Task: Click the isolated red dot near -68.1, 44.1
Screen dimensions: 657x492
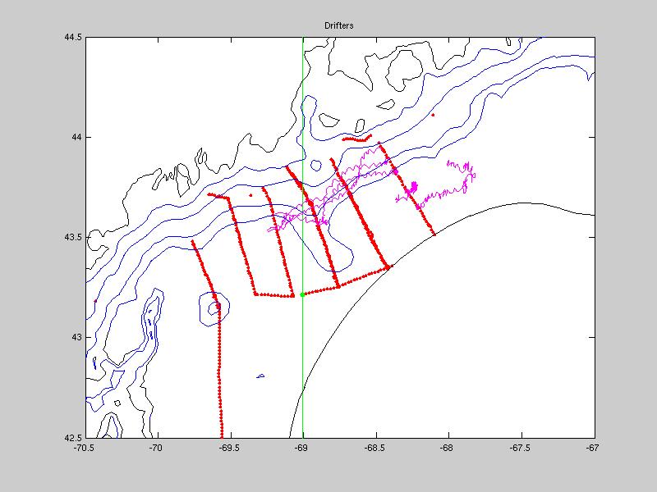Action: pyautogui.click(x=433, y=115)
